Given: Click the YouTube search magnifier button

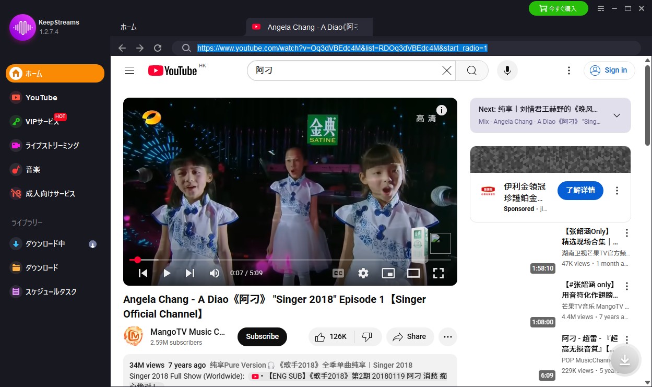Looking at the screenshot, I should [x=472, y=71].
